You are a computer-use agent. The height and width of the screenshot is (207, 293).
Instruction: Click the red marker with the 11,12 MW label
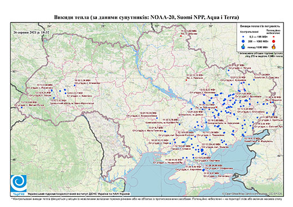coord(187,80)
